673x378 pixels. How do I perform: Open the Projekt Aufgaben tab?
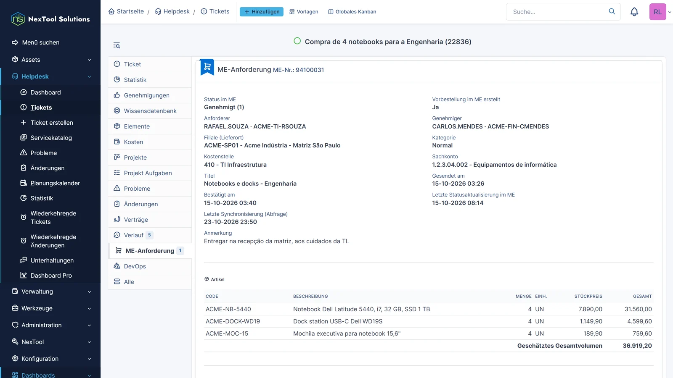pos(150,173)
